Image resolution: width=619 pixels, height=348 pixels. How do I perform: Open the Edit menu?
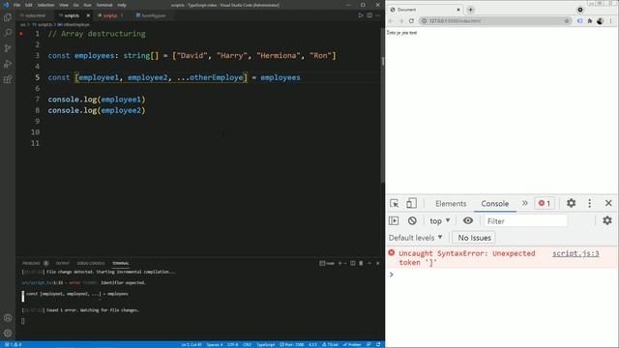(x=29, y=5)
